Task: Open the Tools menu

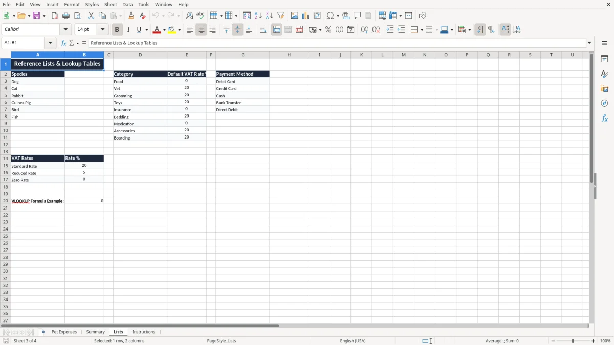Action: (144, 4)
